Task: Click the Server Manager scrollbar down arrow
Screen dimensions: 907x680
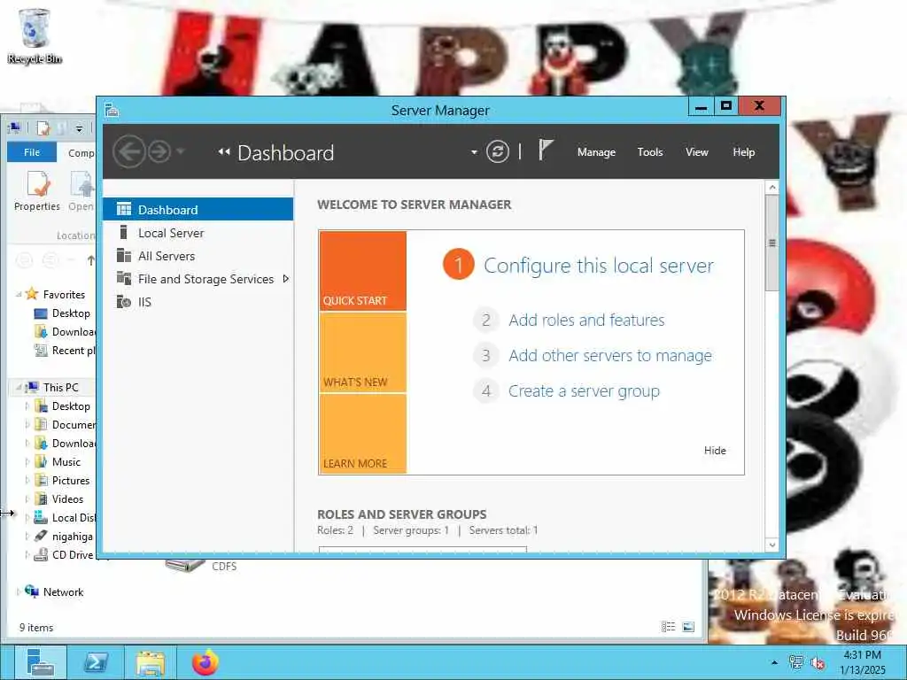Action: pos(771,545)
